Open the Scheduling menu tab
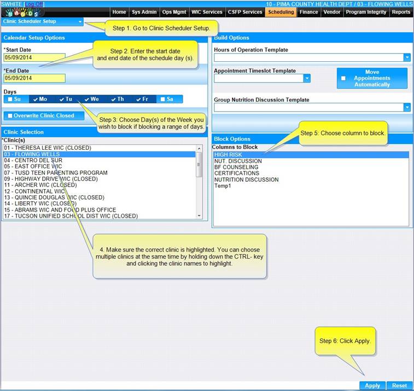 point(281,12)
